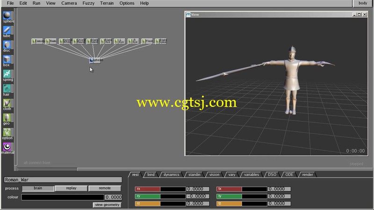
Task: Open the Run menu
Action: (36, 3)
